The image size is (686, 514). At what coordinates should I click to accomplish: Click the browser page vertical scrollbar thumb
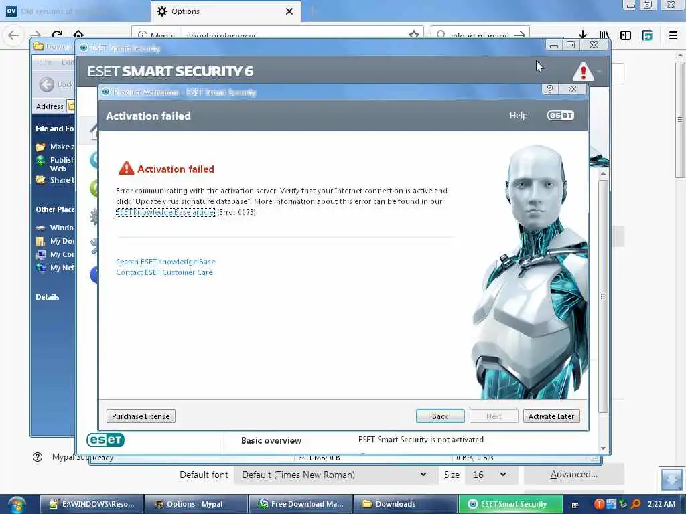coord(680,119)
